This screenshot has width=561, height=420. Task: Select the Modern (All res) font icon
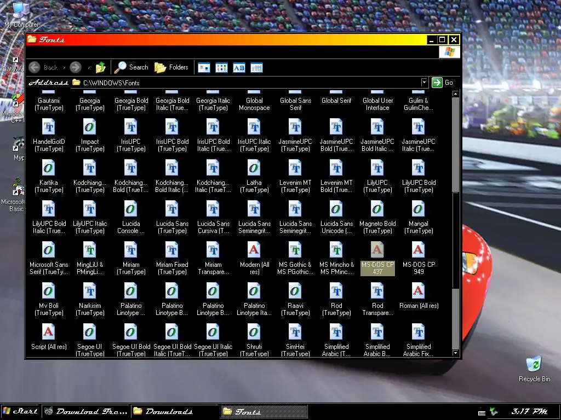(x=254, y=250)
